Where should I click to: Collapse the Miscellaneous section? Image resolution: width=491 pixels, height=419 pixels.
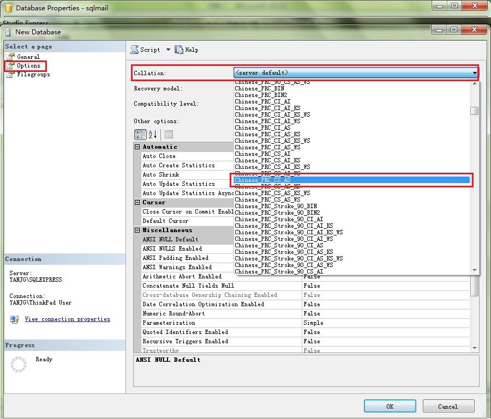[137, 230]
